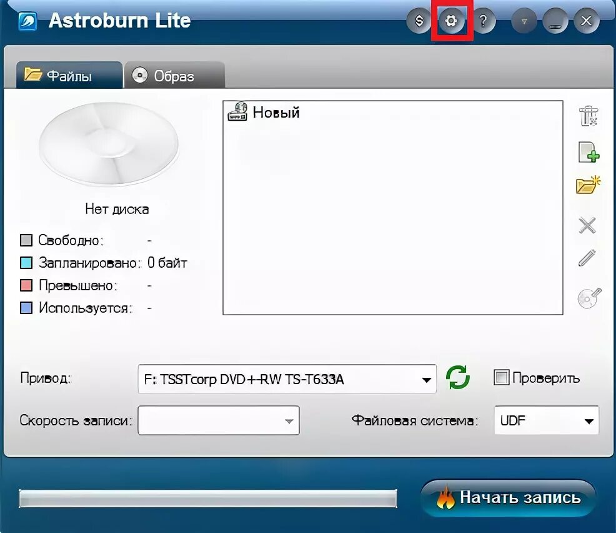Switch to the Образ tab
Image resolution: width=616 pixels, height=533 pixels.
coord(174,75)
